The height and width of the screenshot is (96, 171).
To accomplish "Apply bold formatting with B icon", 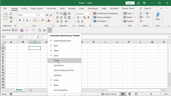I will (x=20, y=20).
